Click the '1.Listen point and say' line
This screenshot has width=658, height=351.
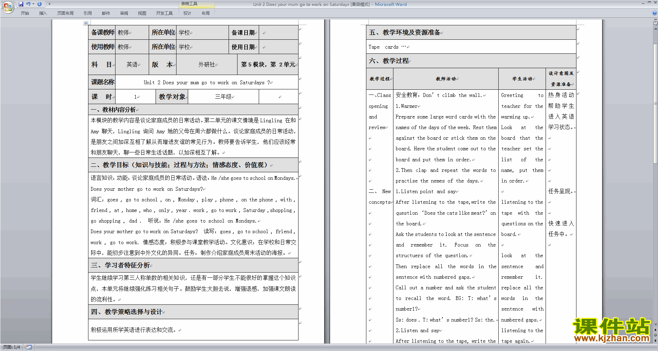[426, 191]
